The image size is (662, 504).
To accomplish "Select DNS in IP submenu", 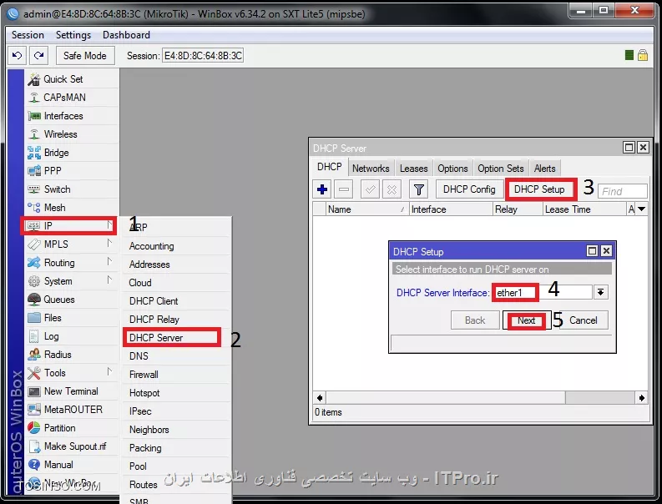I will tap(175, 356).
